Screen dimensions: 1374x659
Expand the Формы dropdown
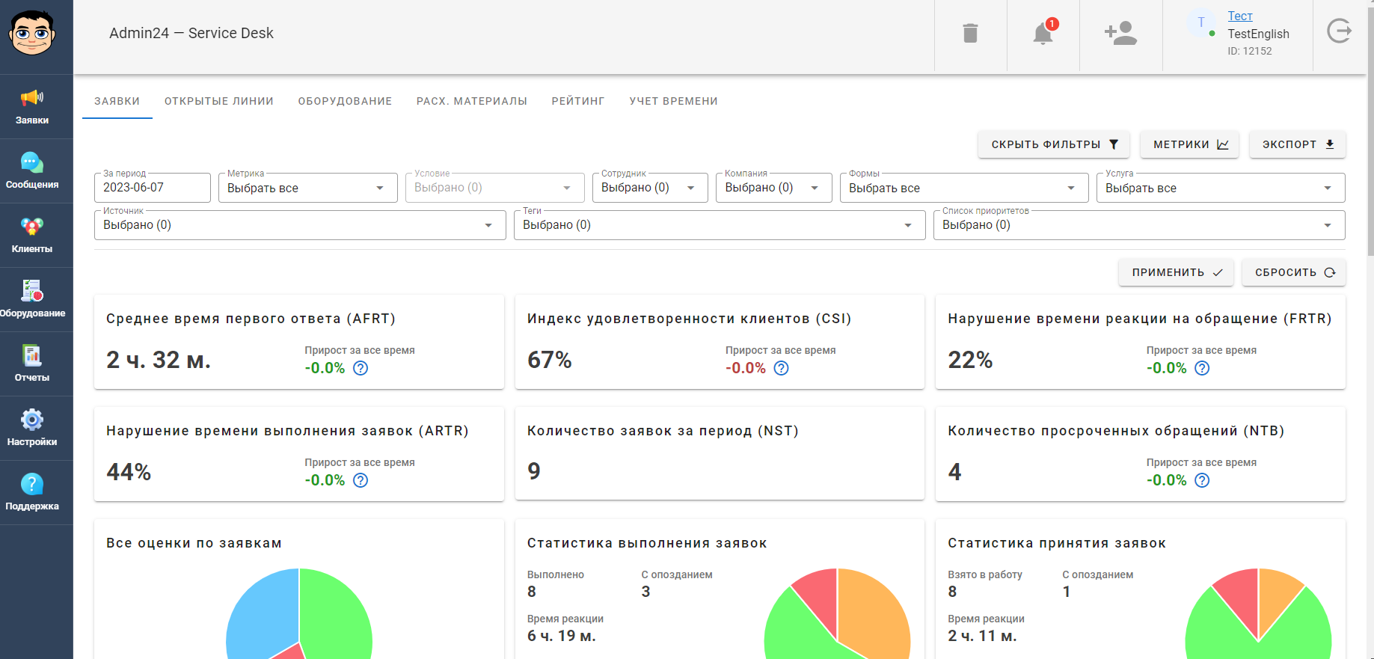click(x=964, y=188)
